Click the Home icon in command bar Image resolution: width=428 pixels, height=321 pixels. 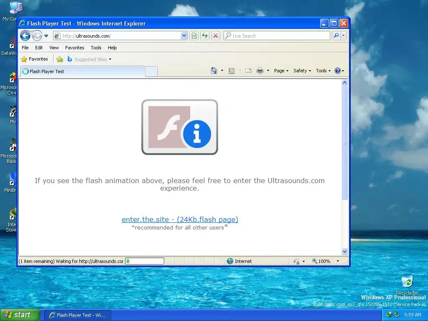[214, 71]
